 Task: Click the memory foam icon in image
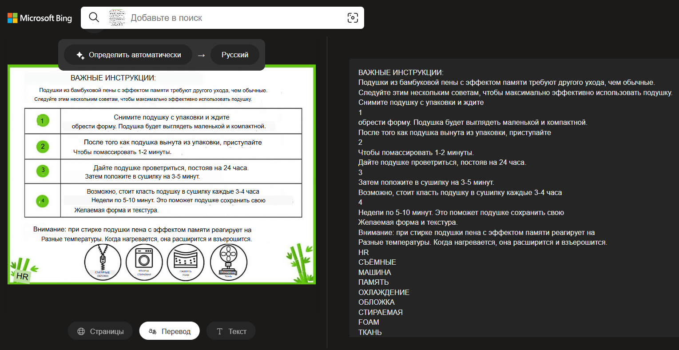click(186, 262)
